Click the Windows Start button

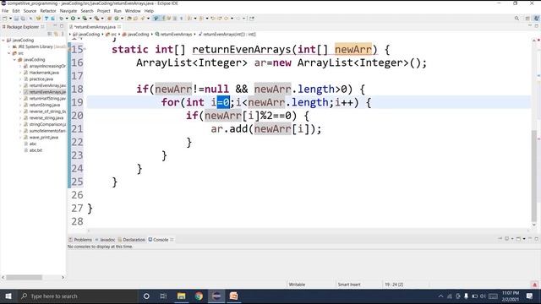click(x=8, y=296)
